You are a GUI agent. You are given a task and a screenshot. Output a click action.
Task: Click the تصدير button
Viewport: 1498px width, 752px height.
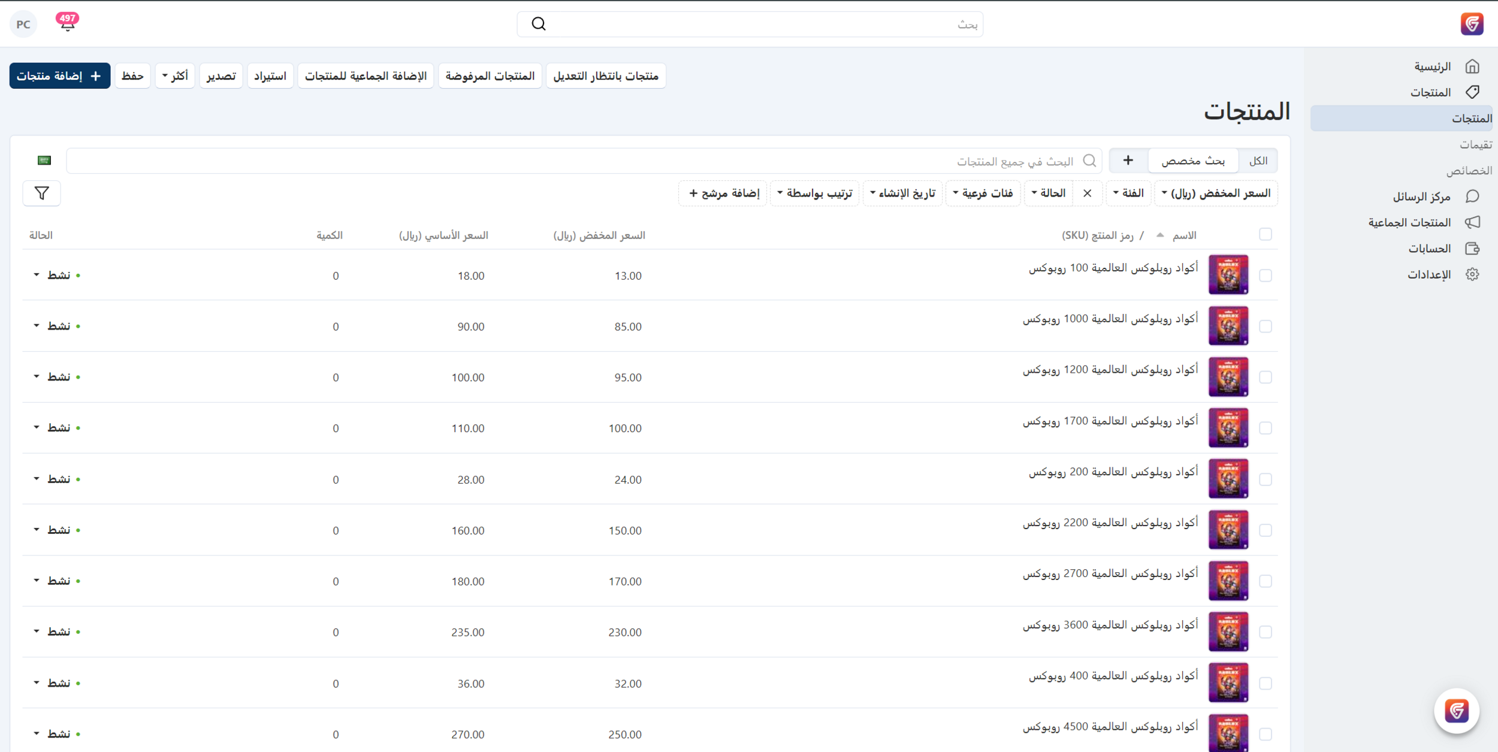click(x=221, y=76)
